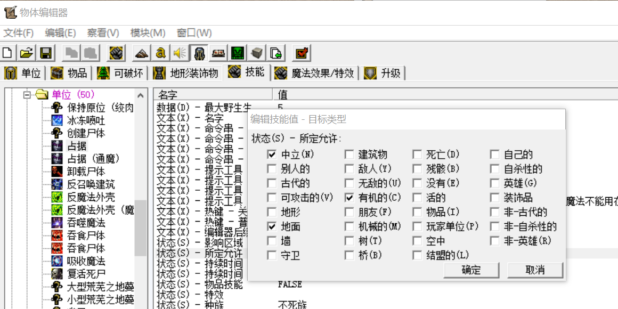Open the 文件(F) menu

19,33
